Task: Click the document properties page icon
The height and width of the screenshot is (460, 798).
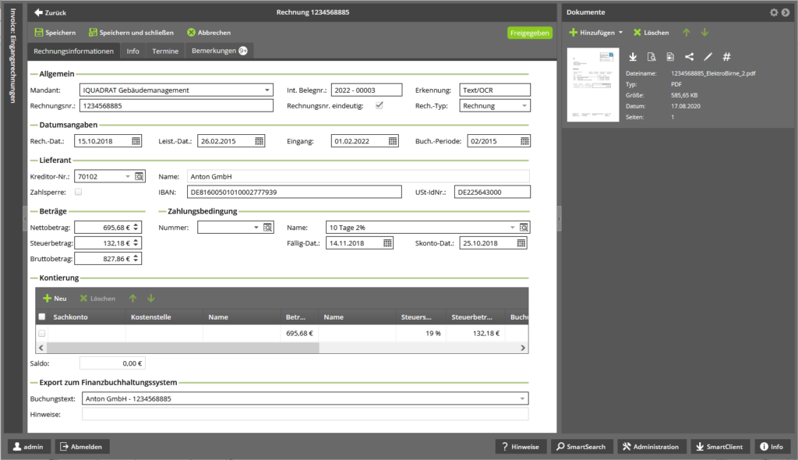Action: 670,57
